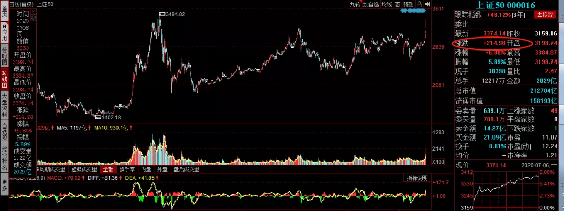
Task: Click the 流通市值 value 158193亿
Action: click(x=543, y=101)
